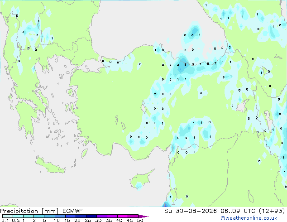Click the legend label '10'
287x222 pixels.
click(x=57, y=220)
